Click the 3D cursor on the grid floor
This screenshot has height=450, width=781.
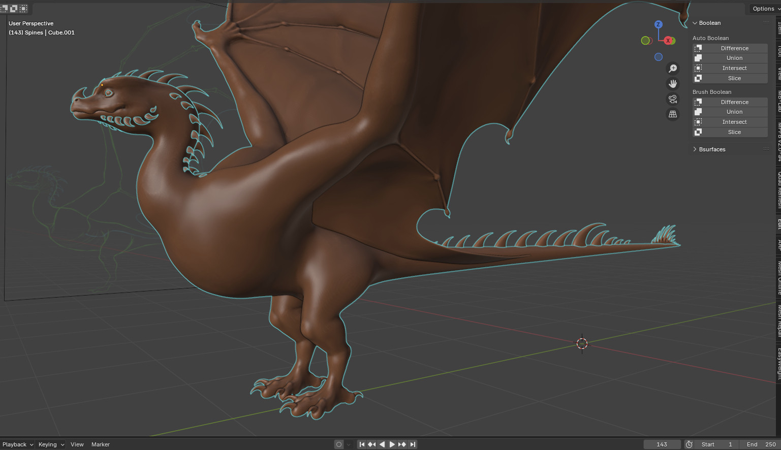coord(582,343)
